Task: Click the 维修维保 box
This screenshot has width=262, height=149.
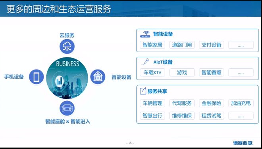Action: 182,115
